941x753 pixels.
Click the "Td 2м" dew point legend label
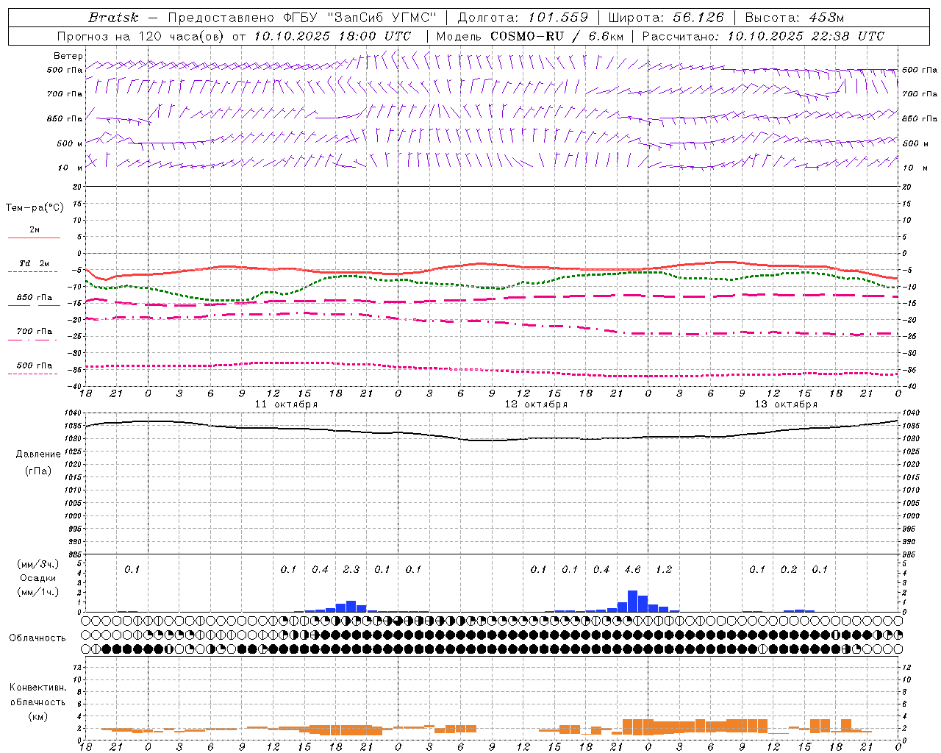click(x=35, y=263)
